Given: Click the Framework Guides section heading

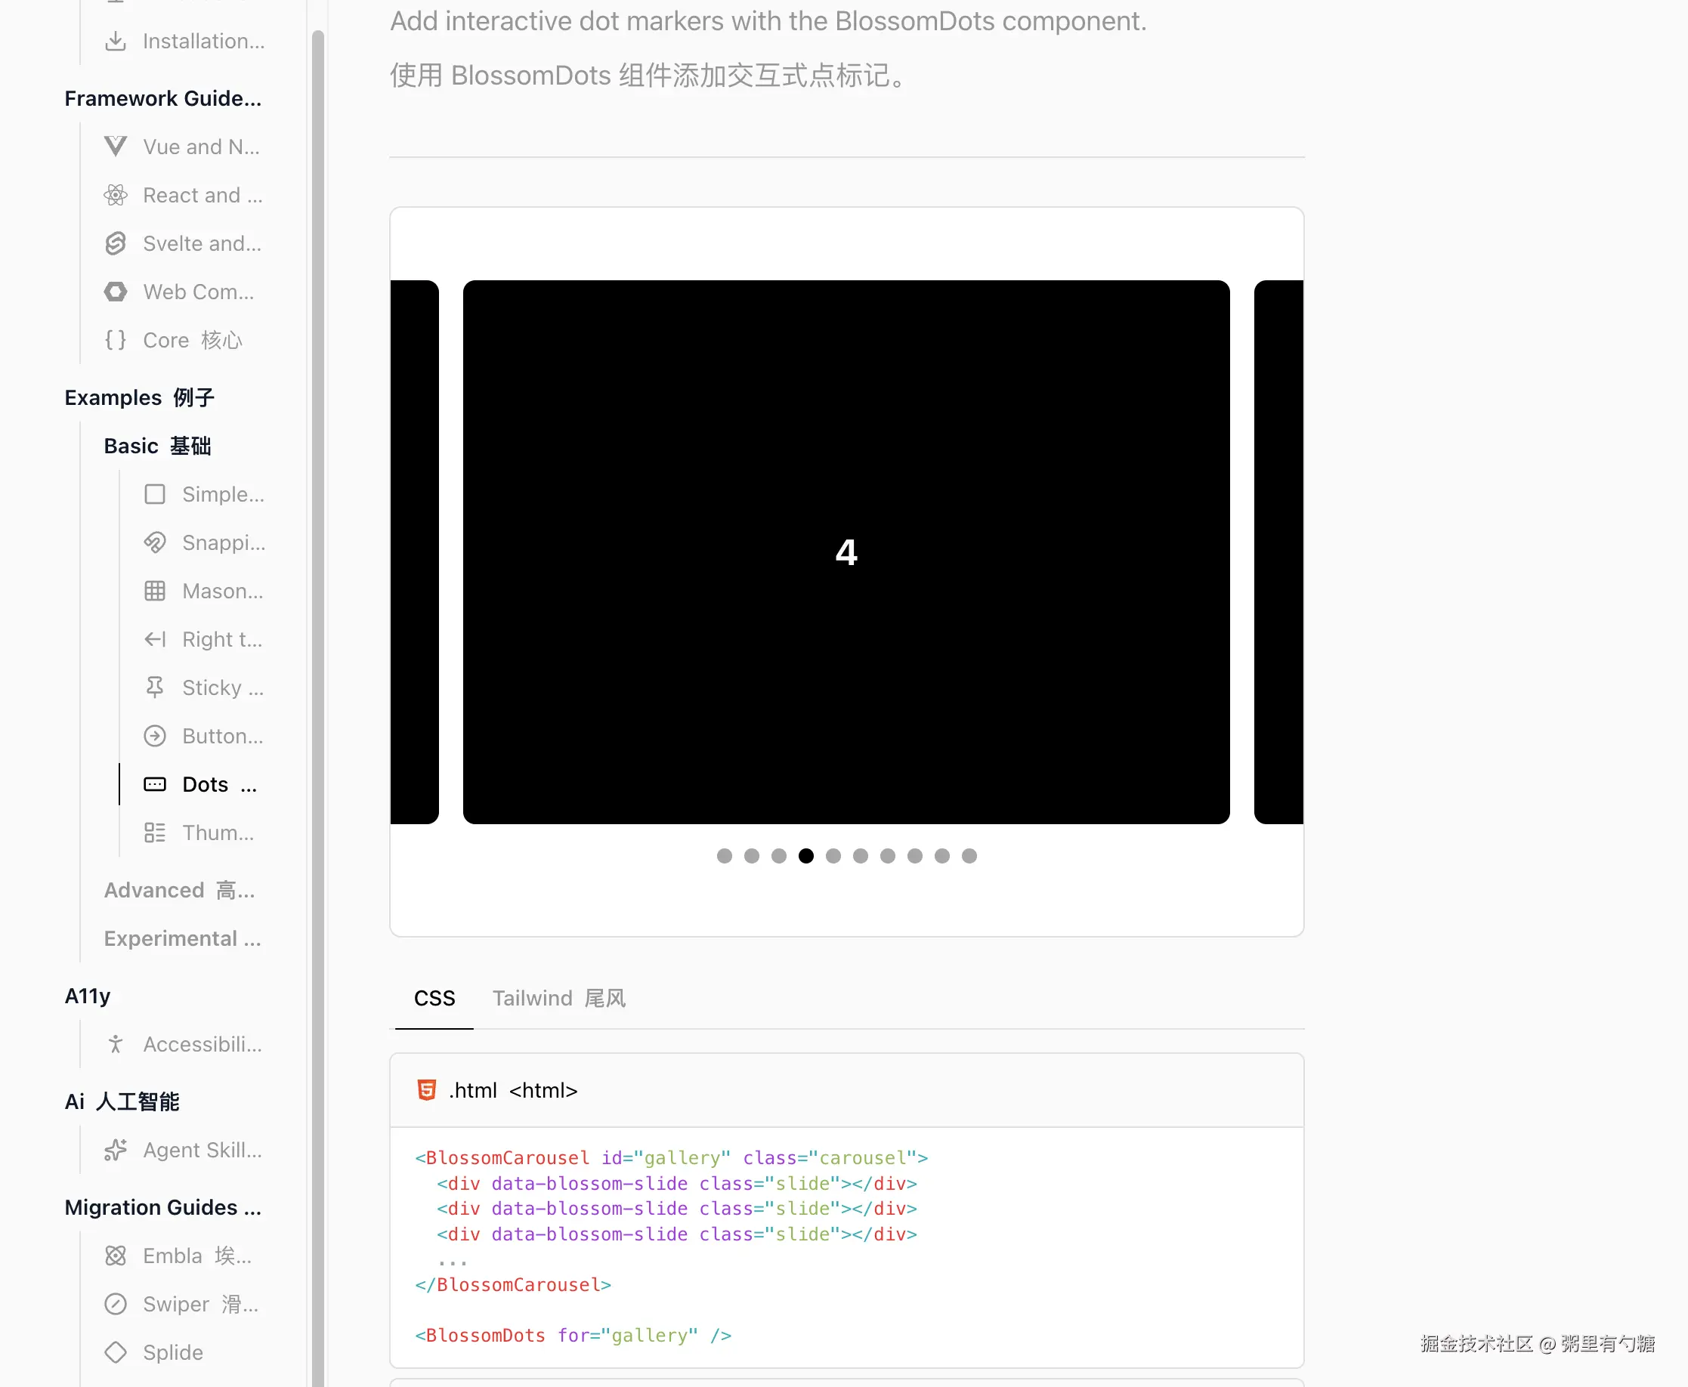Looking at the screenshot, I should coord(163,98).
